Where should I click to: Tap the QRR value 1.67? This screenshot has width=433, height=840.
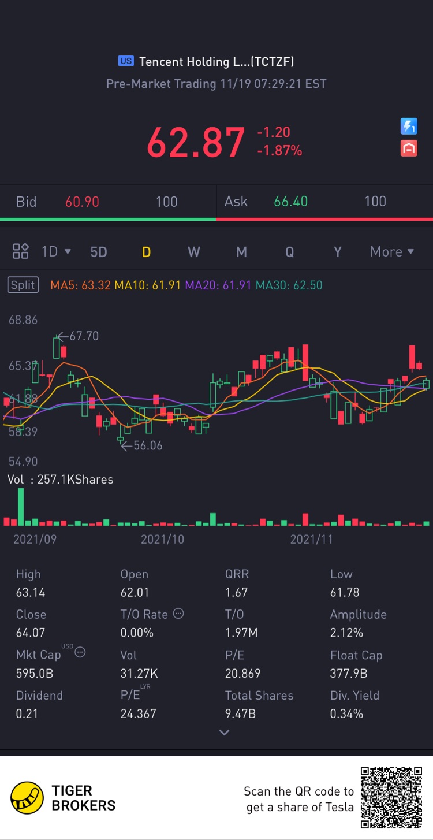click(x=236, y=592)
